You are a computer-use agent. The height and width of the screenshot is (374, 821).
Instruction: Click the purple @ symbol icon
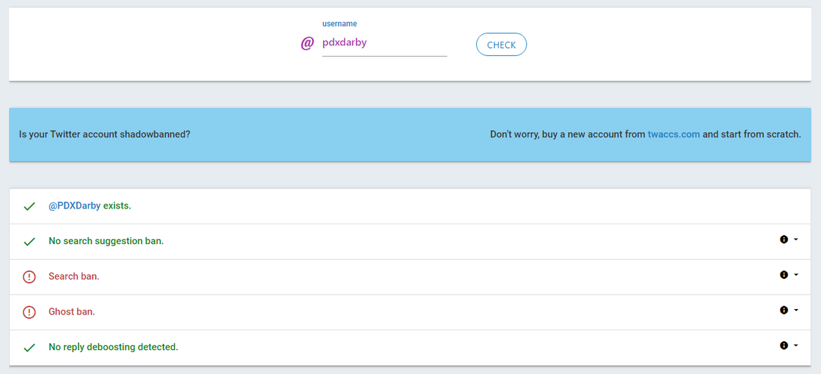pos(308,43)
